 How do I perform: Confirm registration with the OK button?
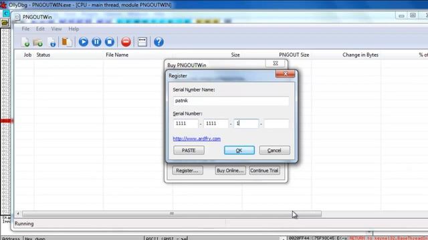(x=239, y=150)
